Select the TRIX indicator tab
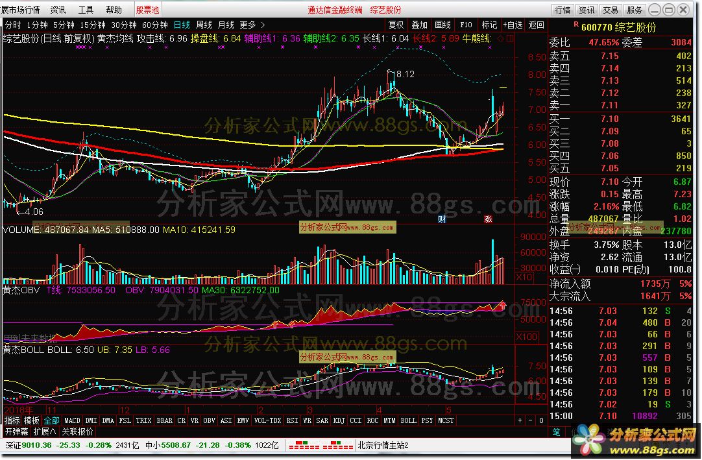 (143, 420)
